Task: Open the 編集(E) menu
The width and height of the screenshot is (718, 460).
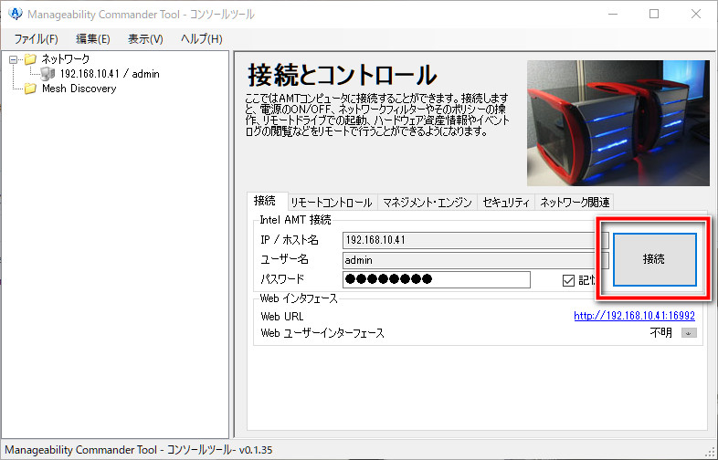Action: pos(93,39)
